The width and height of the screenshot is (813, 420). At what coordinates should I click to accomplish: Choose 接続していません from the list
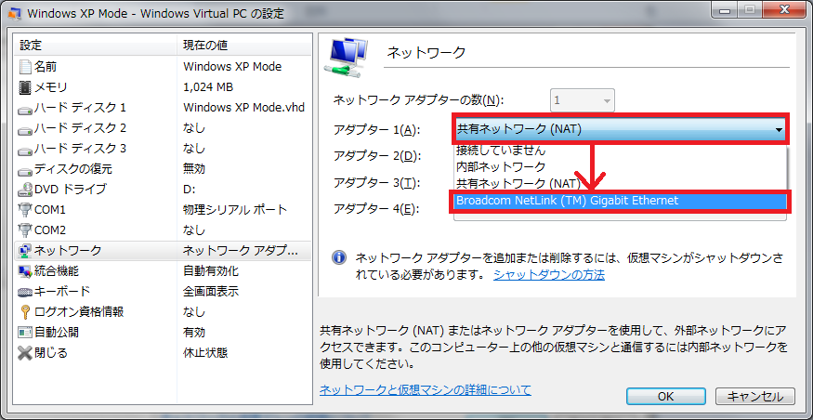(501, 151)
